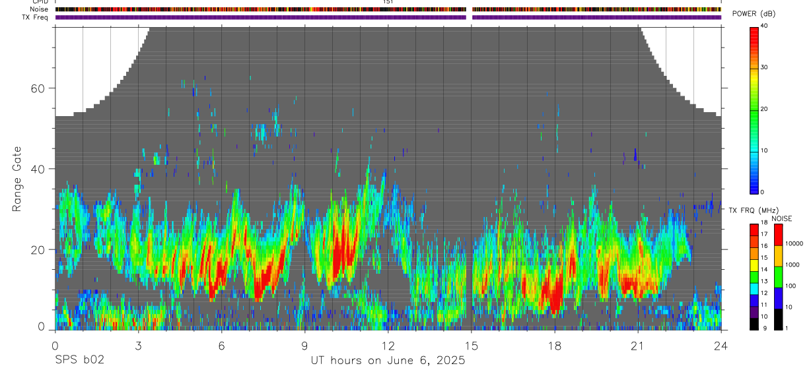The width and height of the screenshot is (811, 374).
Task: Click the 3 hour tick label
Action: (x=138, y=345)
